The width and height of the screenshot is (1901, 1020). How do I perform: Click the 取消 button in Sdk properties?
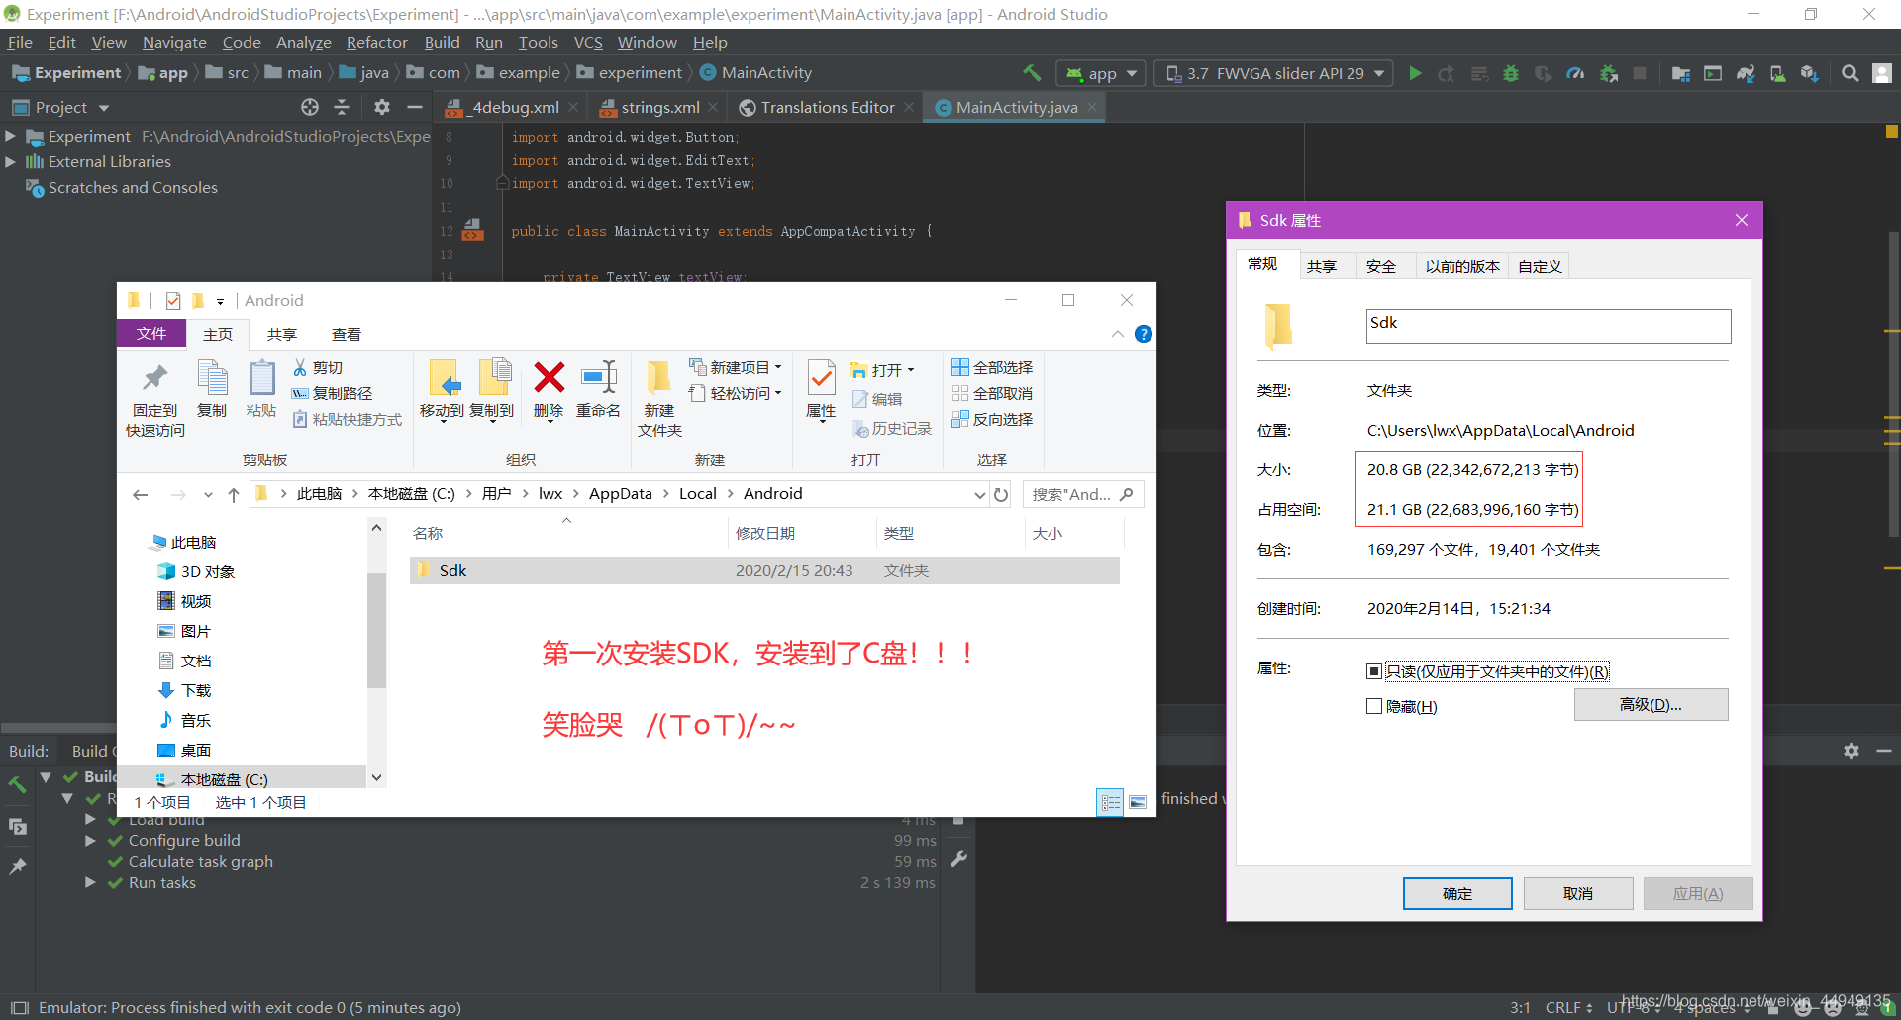[1578, 893]
